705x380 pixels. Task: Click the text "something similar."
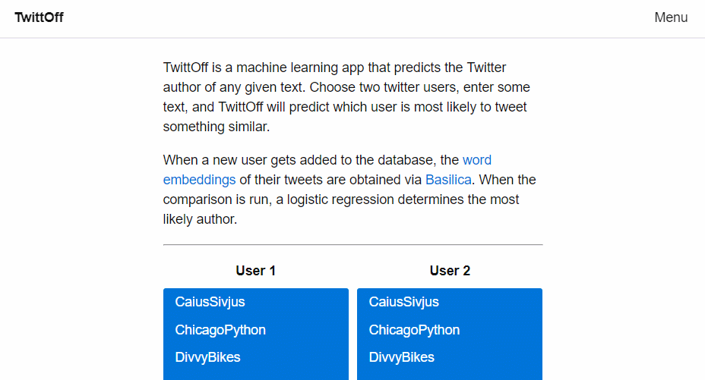coord(216,127)
